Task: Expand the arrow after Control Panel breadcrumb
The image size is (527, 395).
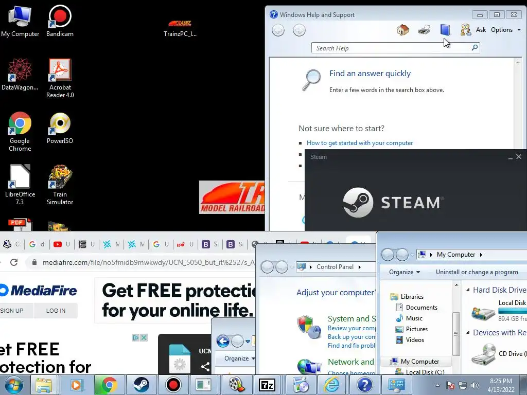Action: 360,267
